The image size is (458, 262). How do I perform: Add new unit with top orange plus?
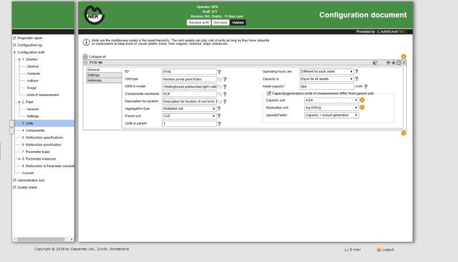click(403, 56)
